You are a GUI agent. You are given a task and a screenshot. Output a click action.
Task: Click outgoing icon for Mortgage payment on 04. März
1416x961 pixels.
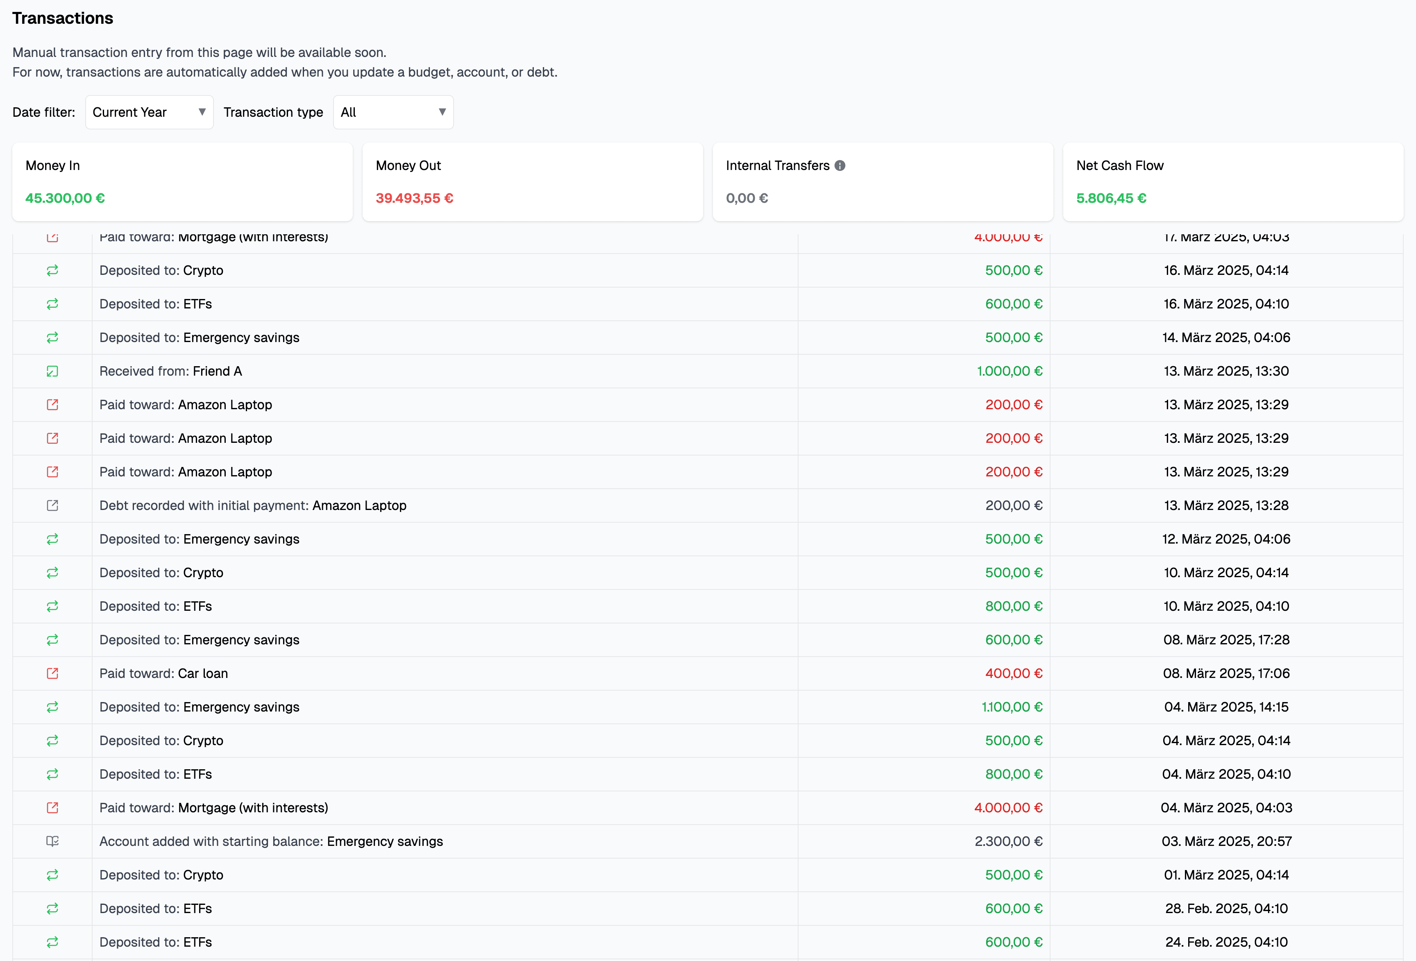[x=52, y=807]
